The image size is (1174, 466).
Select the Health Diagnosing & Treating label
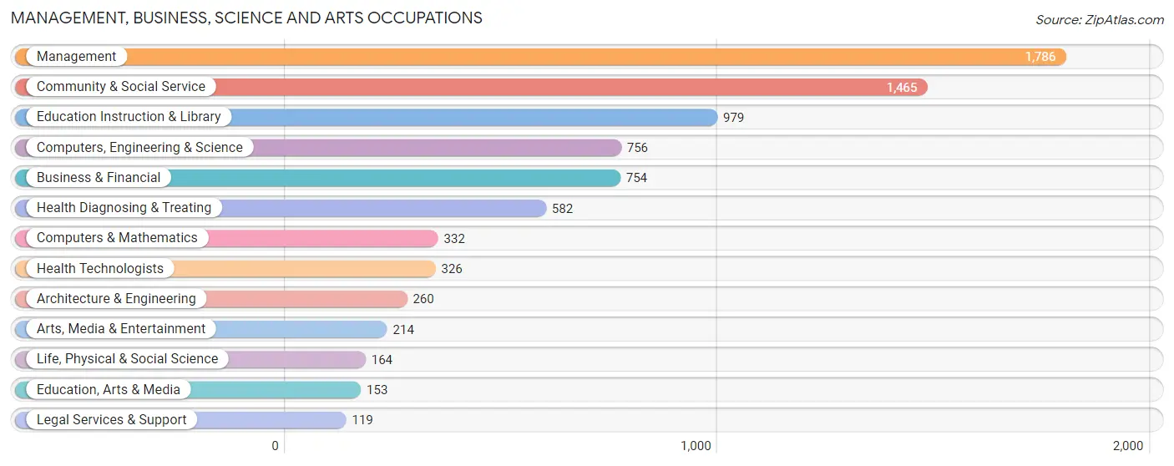124,208
